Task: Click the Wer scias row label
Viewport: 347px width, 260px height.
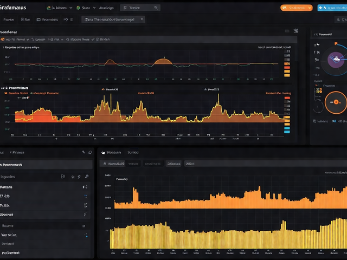Action: click(x=9, y=235)
